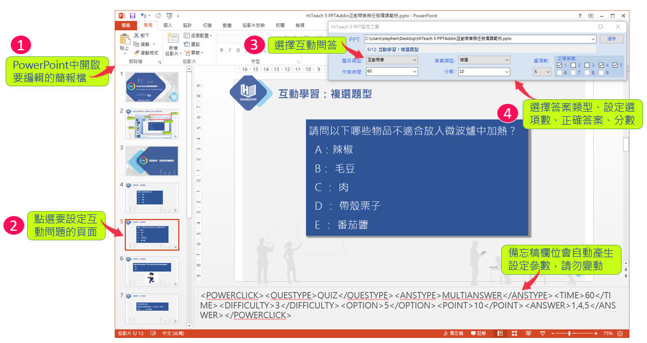Open the Undo history dropdown arrow

[x=149, y=16]
